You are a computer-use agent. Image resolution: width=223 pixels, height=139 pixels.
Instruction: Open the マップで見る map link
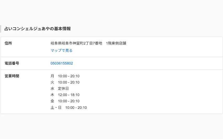pyautogui.click(x=61, y=50)
